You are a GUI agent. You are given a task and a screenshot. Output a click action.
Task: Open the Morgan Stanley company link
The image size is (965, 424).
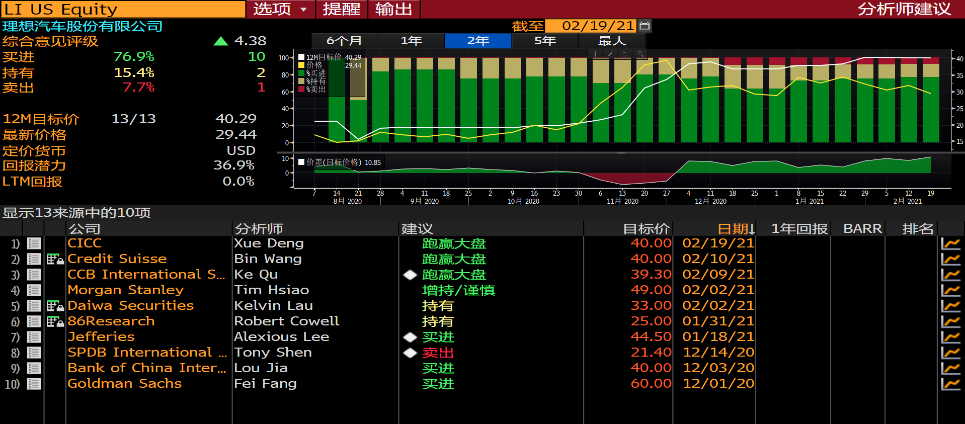[126, 290]
